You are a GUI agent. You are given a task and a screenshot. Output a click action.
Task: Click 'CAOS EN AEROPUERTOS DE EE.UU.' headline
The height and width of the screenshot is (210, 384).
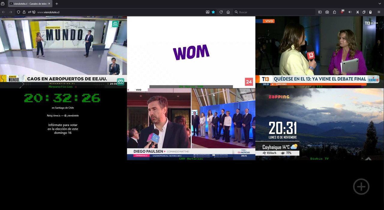67,79
